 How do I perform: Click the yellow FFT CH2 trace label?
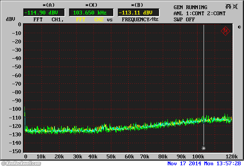(90, 19)
